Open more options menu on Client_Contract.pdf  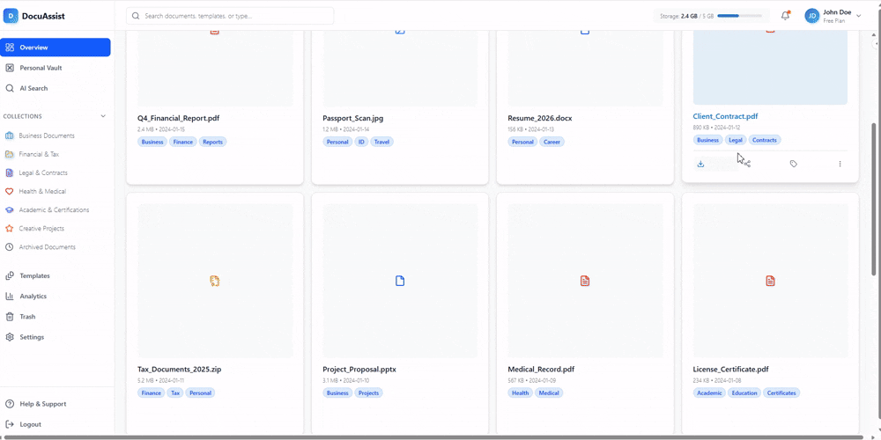(x=840, y=164)
